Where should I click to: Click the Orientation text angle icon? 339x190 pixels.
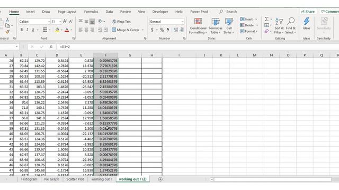click(100, 21)
